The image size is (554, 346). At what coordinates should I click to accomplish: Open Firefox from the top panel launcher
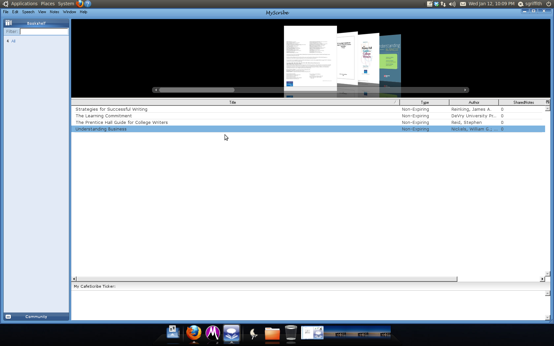[79, 4]
